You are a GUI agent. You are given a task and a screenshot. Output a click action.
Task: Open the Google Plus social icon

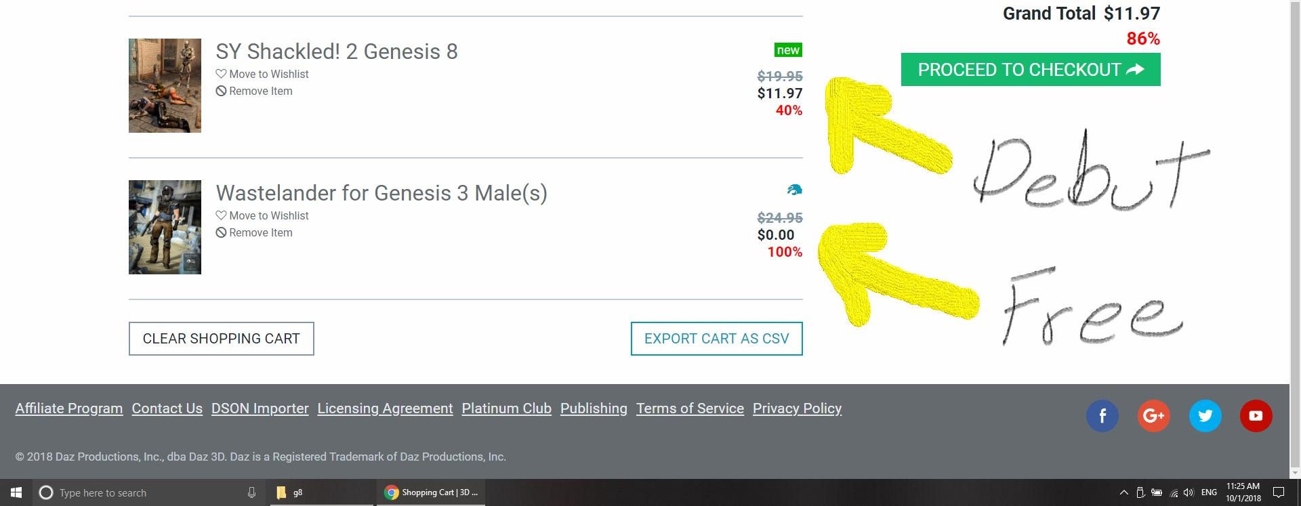(1153, 416)
